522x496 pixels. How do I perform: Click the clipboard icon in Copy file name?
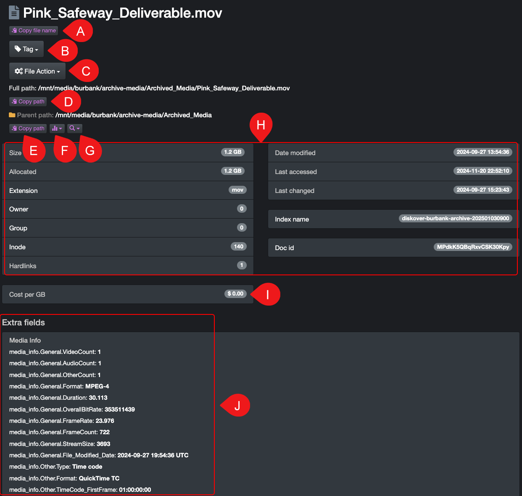[15, 31]
